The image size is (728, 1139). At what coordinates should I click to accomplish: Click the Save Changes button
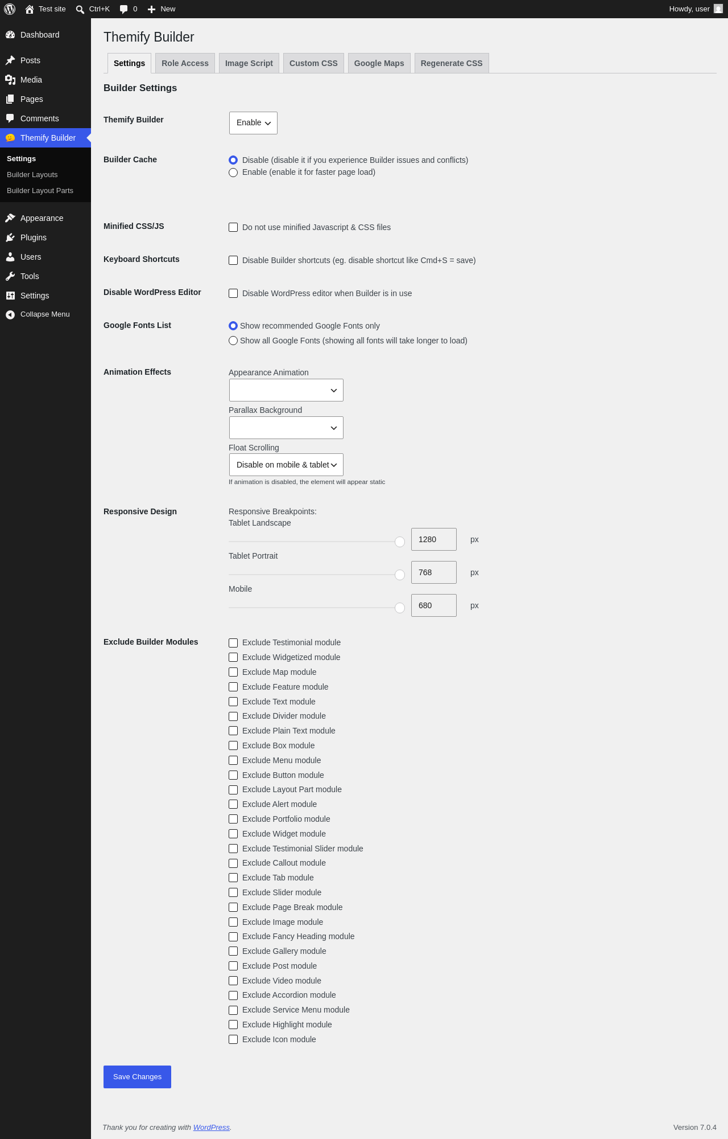coord(137,1077)
